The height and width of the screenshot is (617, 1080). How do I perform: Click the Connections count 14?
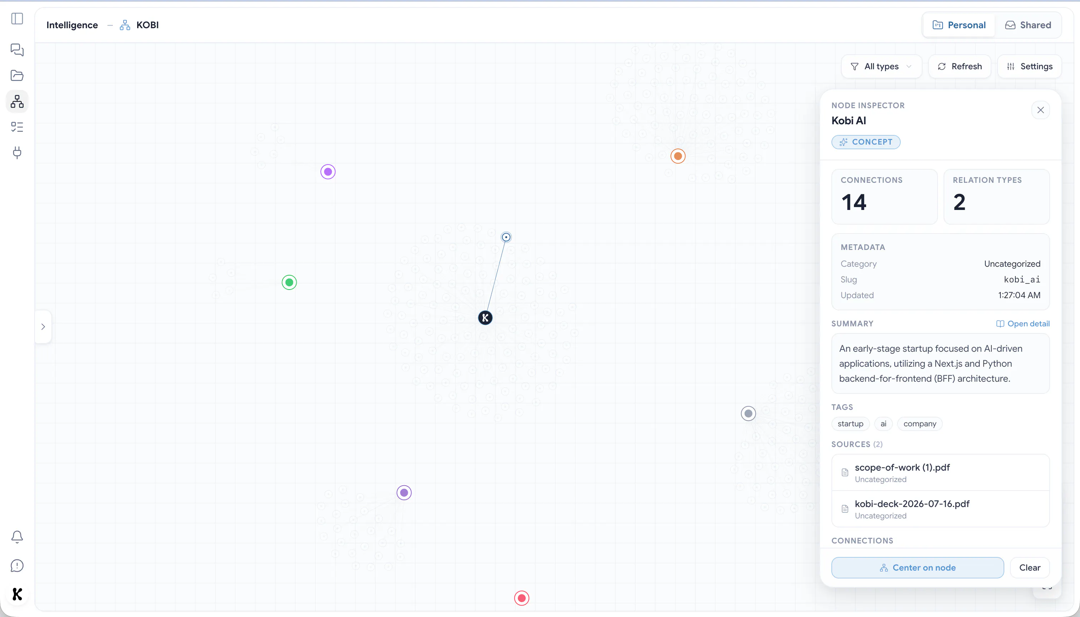click(x=854, y=202)
